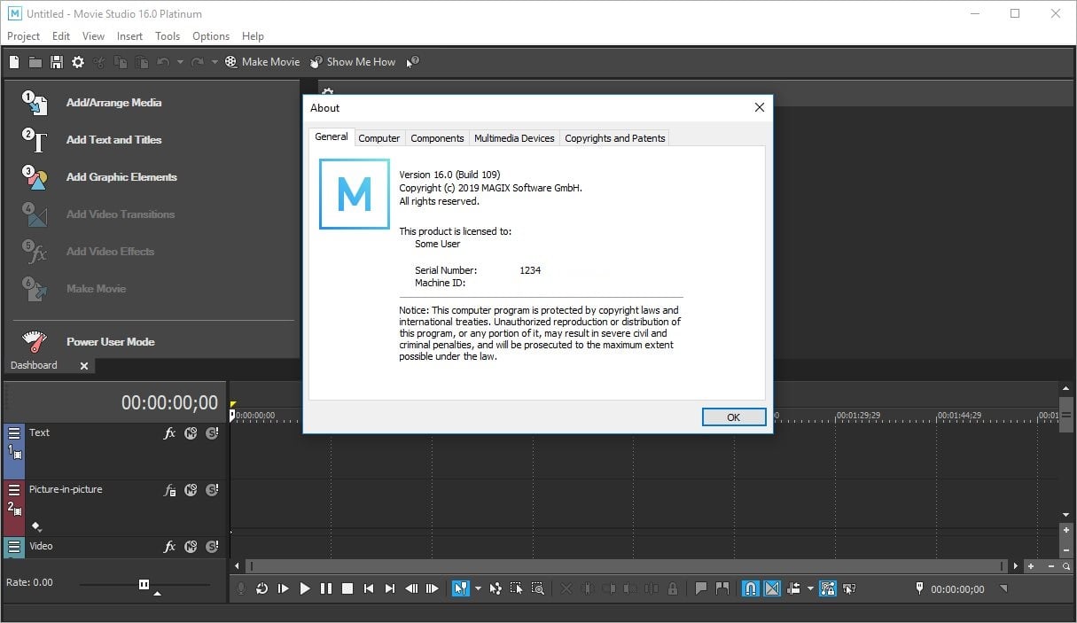The height and width of the screenshot is (623, 1077).
Task: Play from start in transport bar
Action: (x=284, y=588)
